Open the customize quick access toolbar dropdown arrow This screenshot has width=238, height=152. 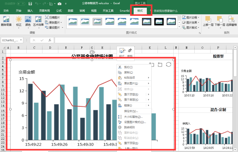pyautogui.click(x=66, y=4)
